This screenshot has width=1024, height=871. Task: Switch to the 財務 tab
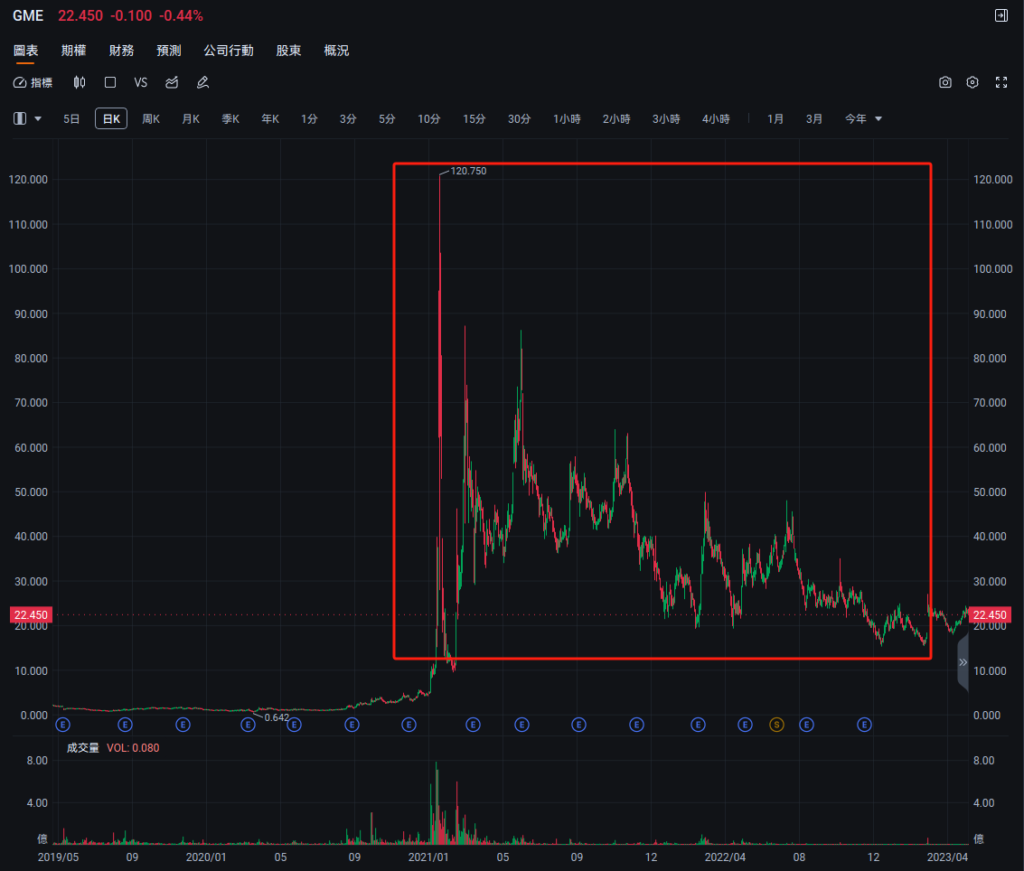click(x=121, y=51)
